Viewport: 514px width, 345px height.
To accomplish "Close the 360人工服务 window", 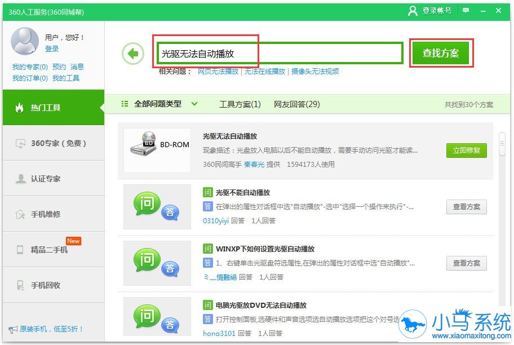I will click(x=498, y=11).
